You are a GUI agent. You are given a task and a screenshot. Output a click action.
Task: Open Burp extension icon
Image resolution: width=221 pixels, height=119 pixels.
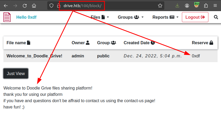coord(197,5)
